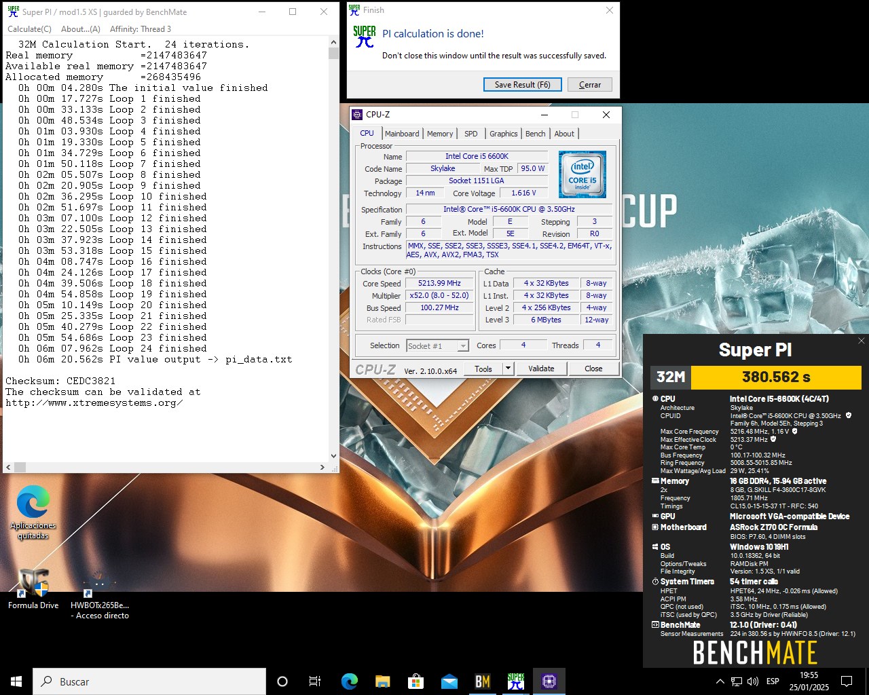Image resolution: width=869 pixels, height=695 pixels.
Task: Switch to the About tab in CPU-Z
Action: point(564,134)
